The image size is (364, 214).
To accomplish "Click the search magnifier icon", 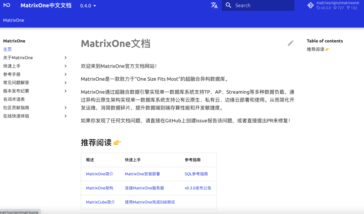I will pyautogui.click(x=229, y=5).
